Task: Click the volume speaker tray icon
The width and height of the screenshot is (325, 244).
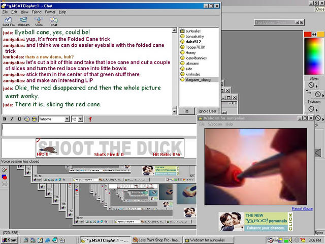Action: (x=291, y=240)
